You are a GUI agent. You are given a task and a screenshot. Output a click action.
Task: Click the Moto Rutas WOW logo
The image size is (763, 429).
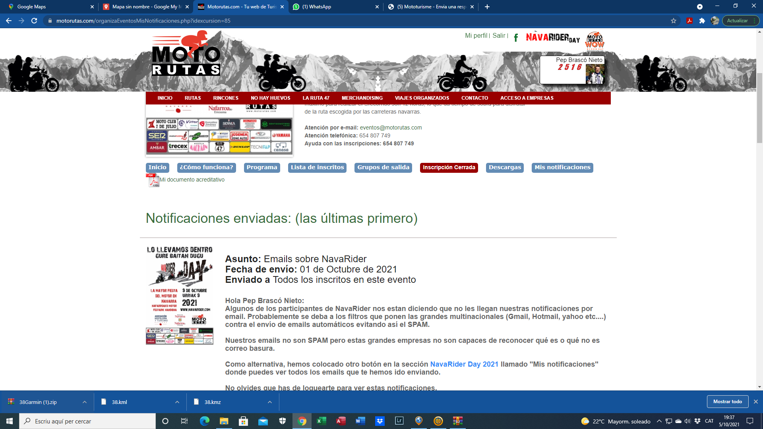click(595, 41)
